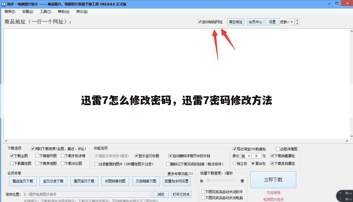Screen dimensions: 353x202
Task: Increase the 皮肤 number with up arrow
Action: [297, 20]
